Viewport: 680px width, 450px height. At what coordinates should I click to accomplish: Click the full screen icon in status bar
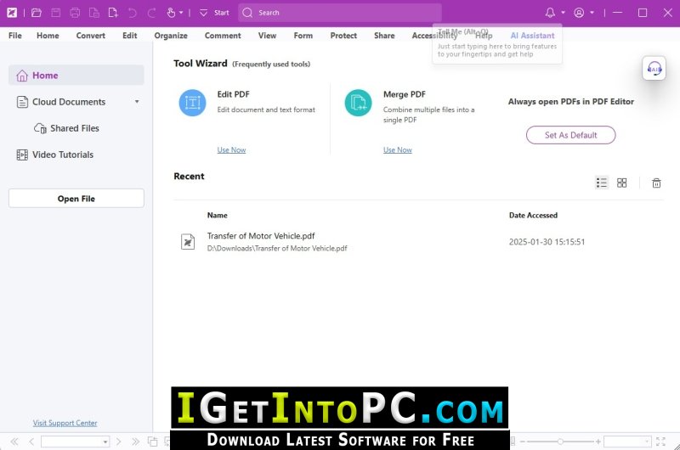pos(660,442)
